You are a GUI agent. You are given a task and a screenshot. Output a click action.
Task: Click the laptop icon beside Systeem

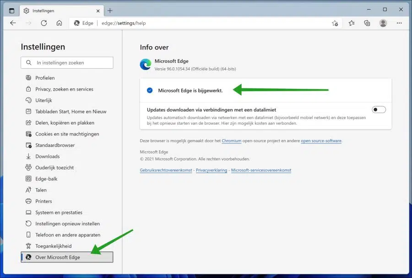(x=28, y=213)
